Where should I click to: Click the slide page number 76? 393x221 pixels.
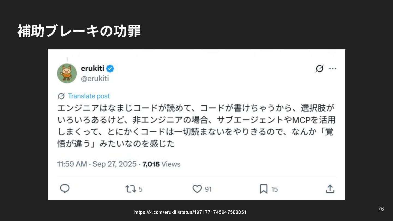pyautogui.click(x=381, y=209)
